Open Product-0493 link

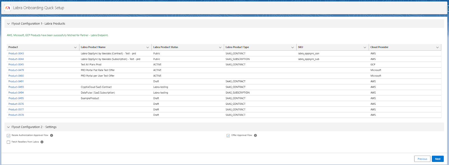click(16, 87)
